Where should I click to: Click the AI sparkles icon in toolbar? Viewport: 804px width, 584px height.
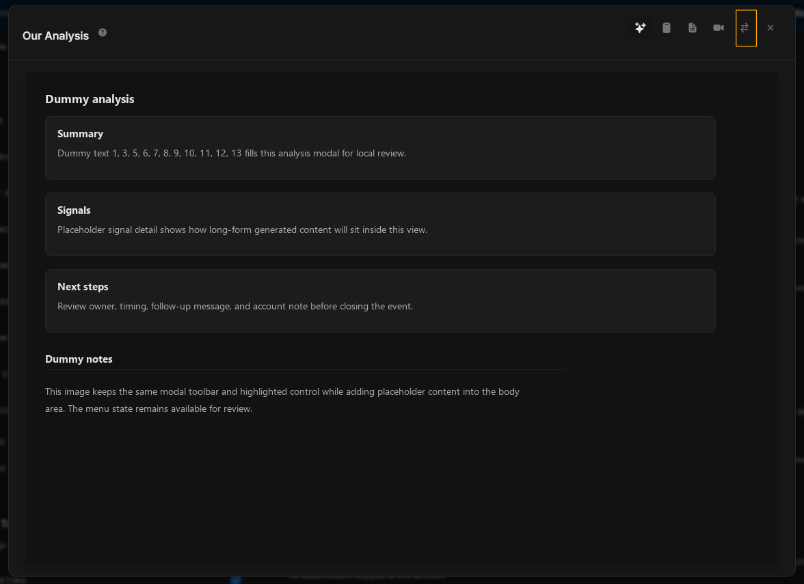click(640, 27)
